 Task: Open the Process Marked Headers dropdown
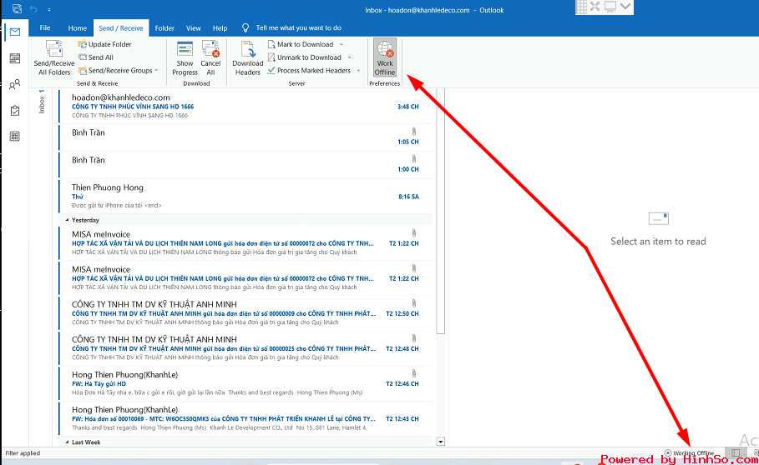tap(359, 71)
